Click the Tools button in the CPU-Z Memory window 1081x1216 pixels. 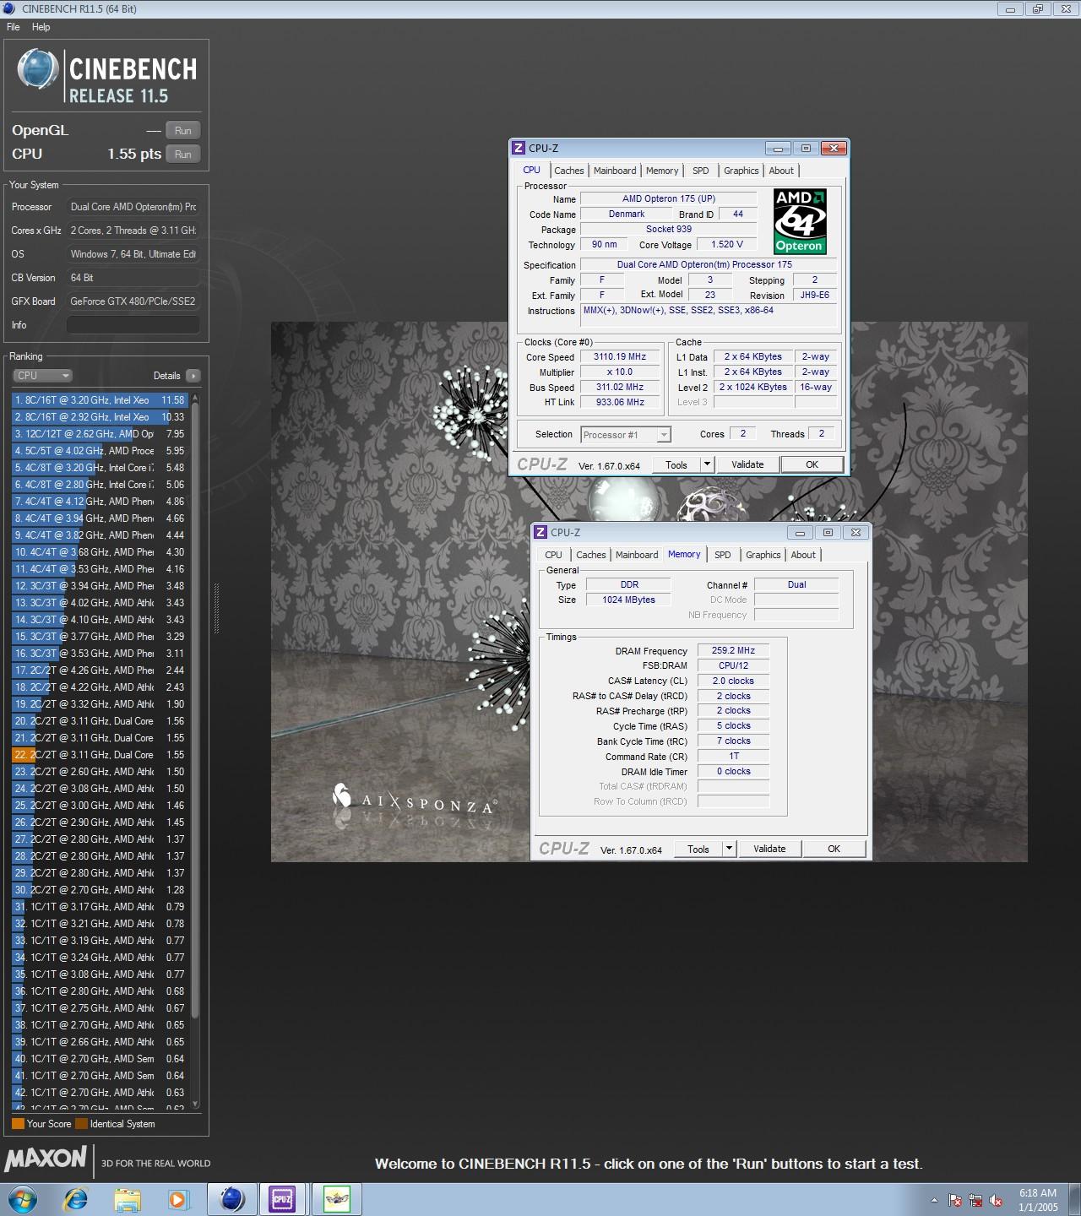coord(698,849)
